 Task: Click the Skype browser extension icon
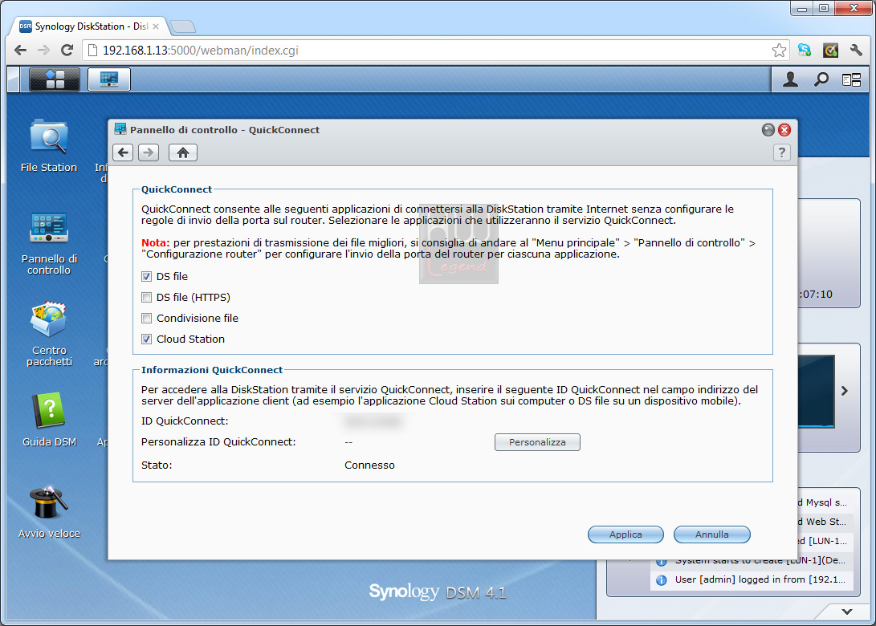point(805,51)
